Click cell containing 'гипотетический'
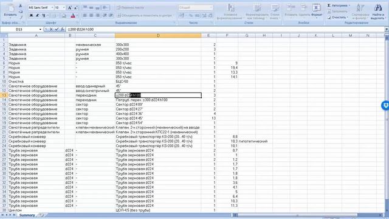Image resolution: width=389 pixels, height=219 pixels. [253, 141]
